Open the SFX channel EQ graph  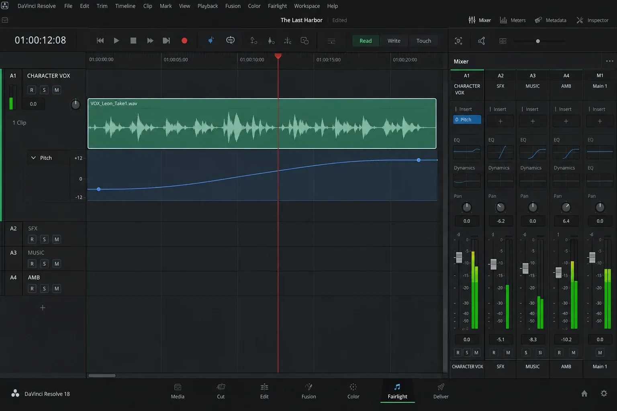pos(501,153)
